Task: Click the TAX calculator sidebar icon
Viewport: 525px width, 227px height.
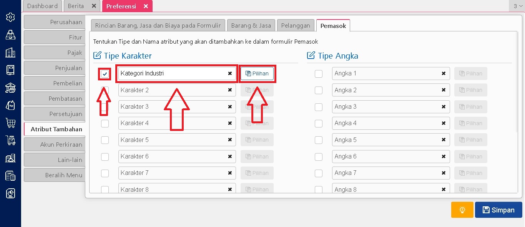Action: pos(10,176)
